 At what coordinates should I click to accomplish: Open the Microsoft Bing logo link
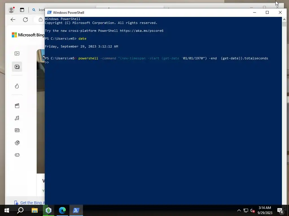28,35
